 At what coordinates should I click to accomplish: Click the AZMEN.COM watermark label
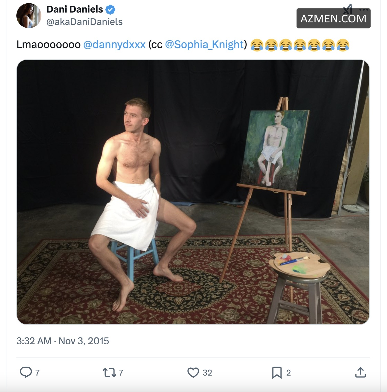[333, 19]
